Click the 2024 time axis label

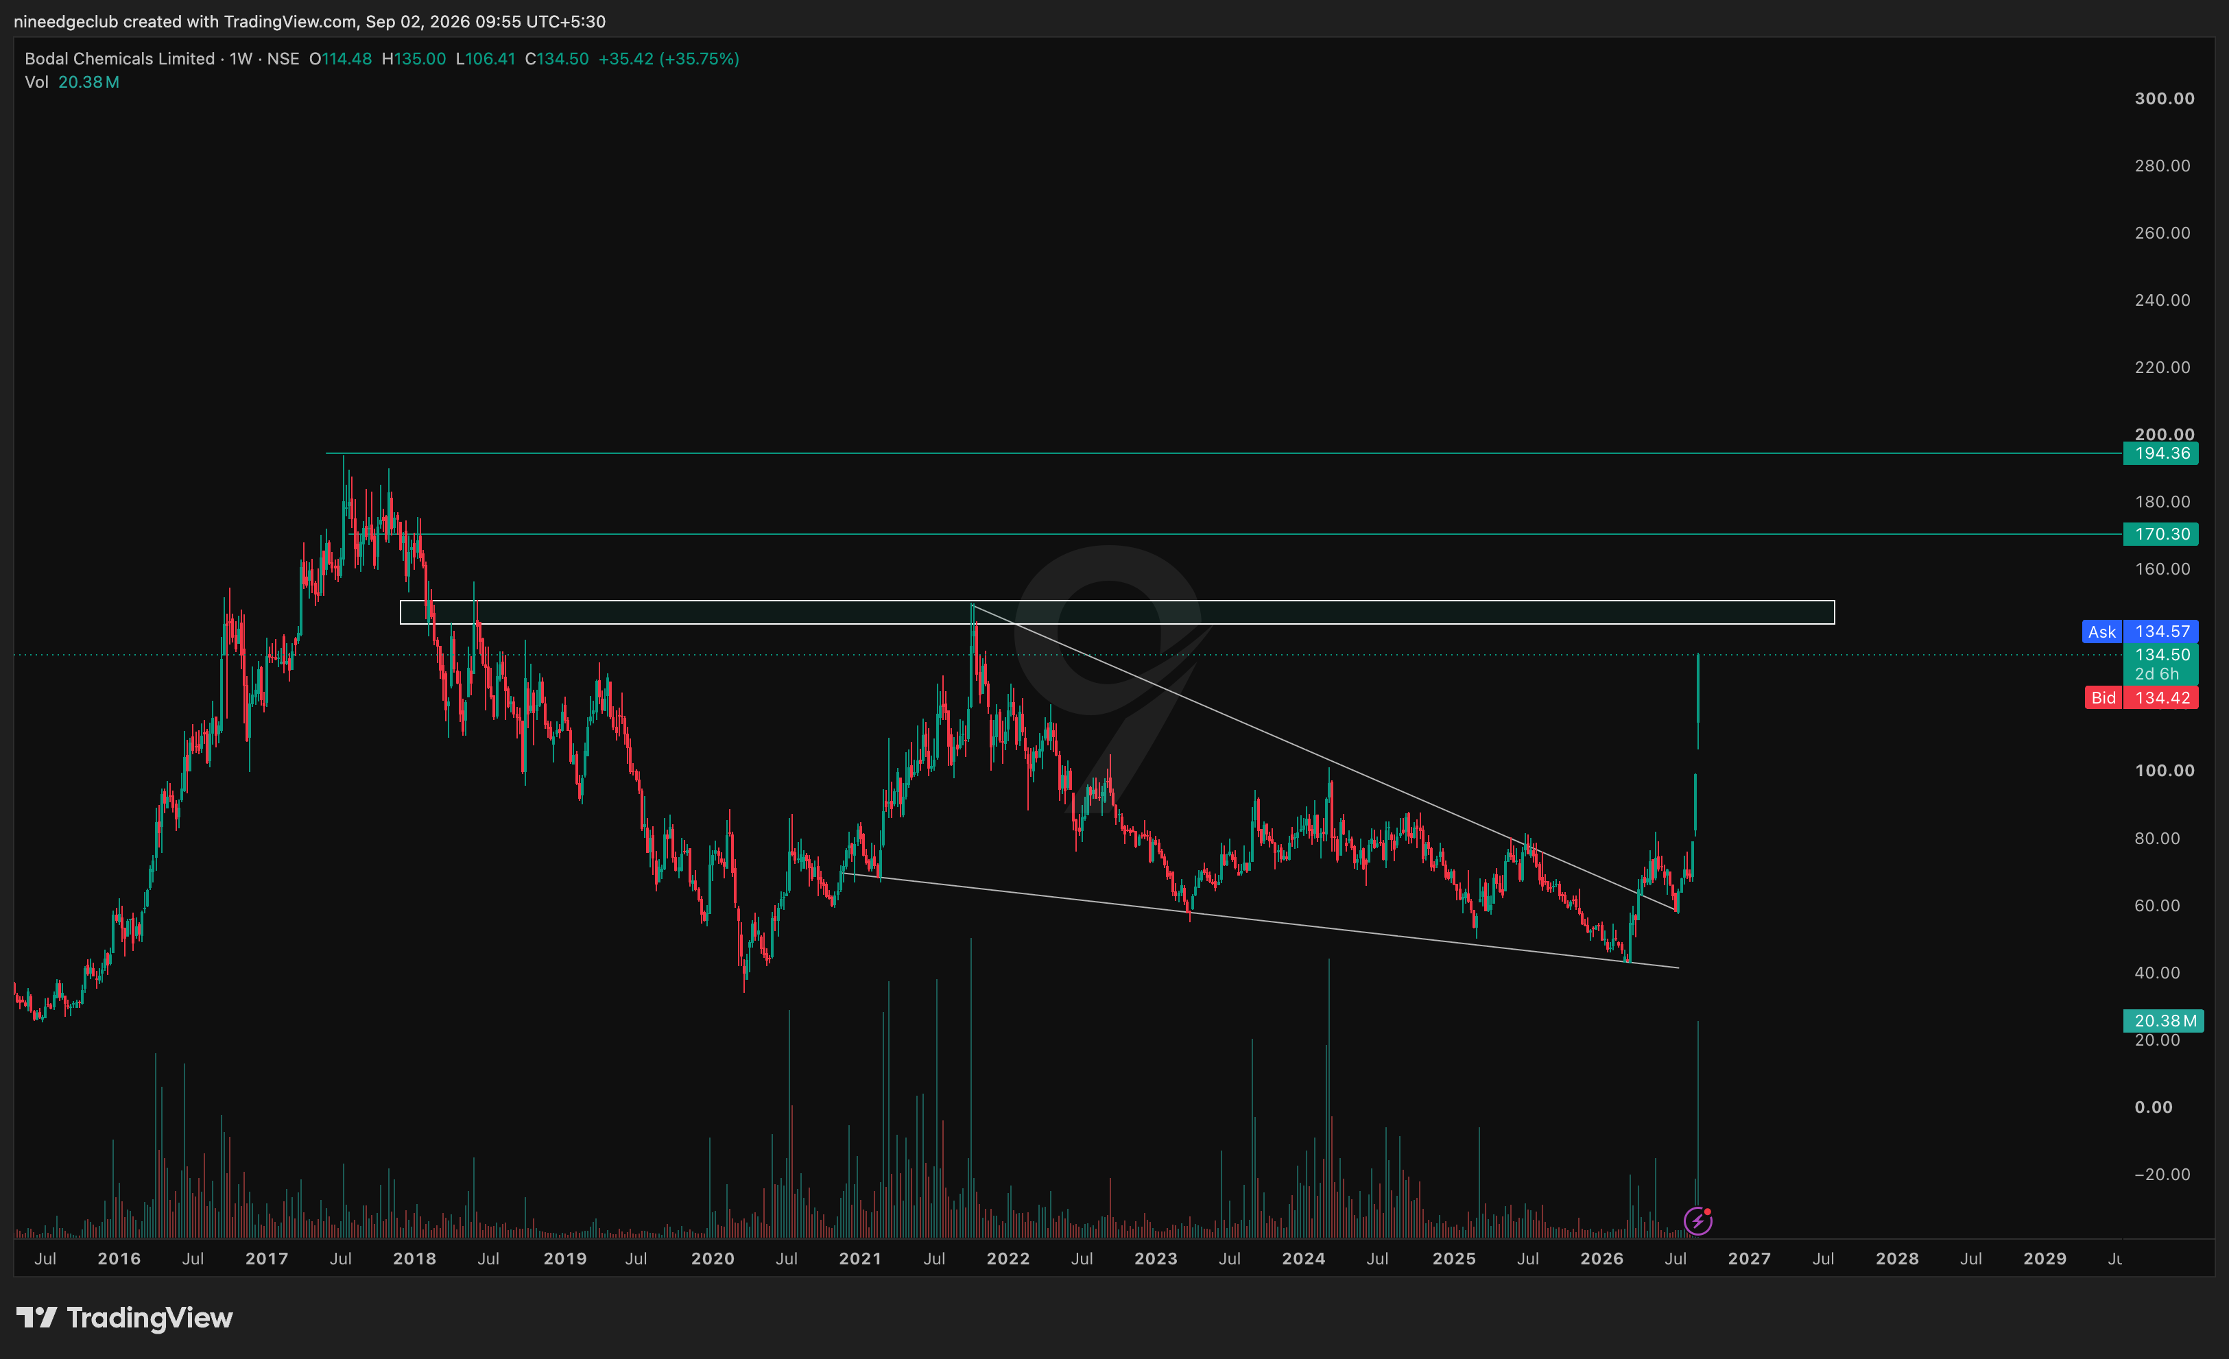1304,1259
